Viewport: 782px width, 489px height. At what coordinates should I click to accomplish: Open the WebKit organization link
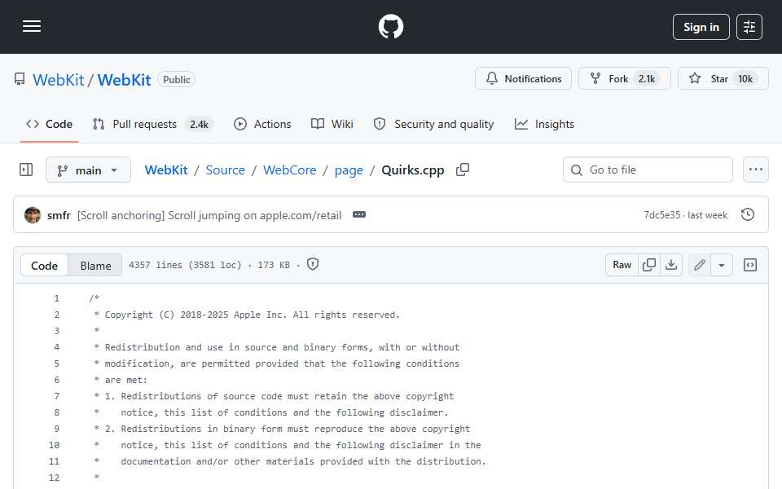[59, 80]
